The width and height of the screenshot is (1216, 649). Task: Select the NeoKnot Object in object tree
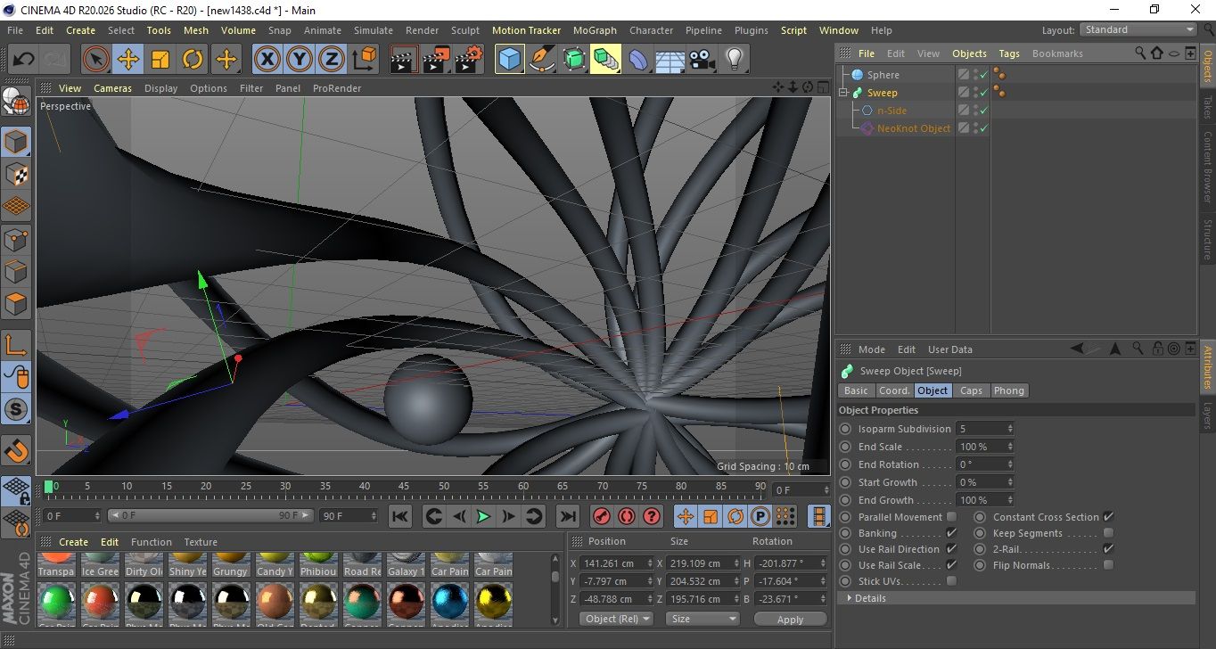point(913,128)
